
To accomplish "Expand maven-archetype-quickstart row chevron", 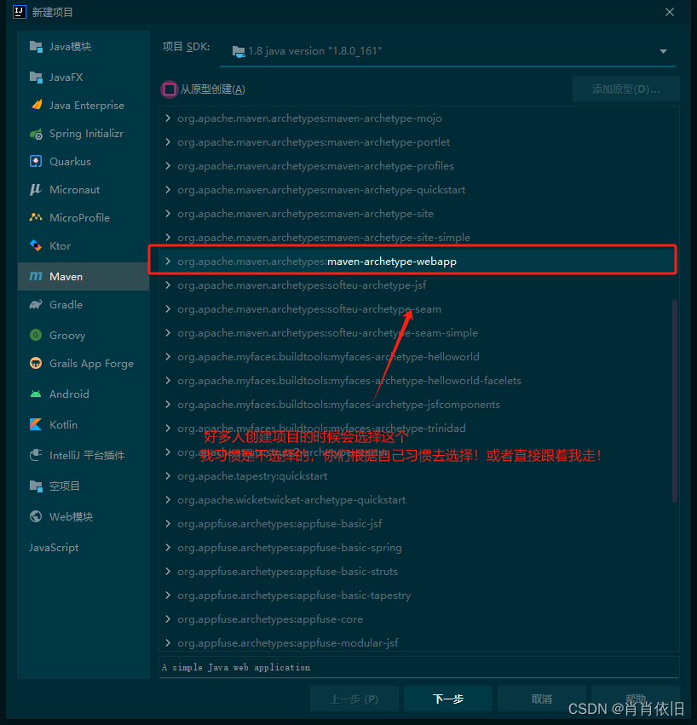I will coord(168,190).
